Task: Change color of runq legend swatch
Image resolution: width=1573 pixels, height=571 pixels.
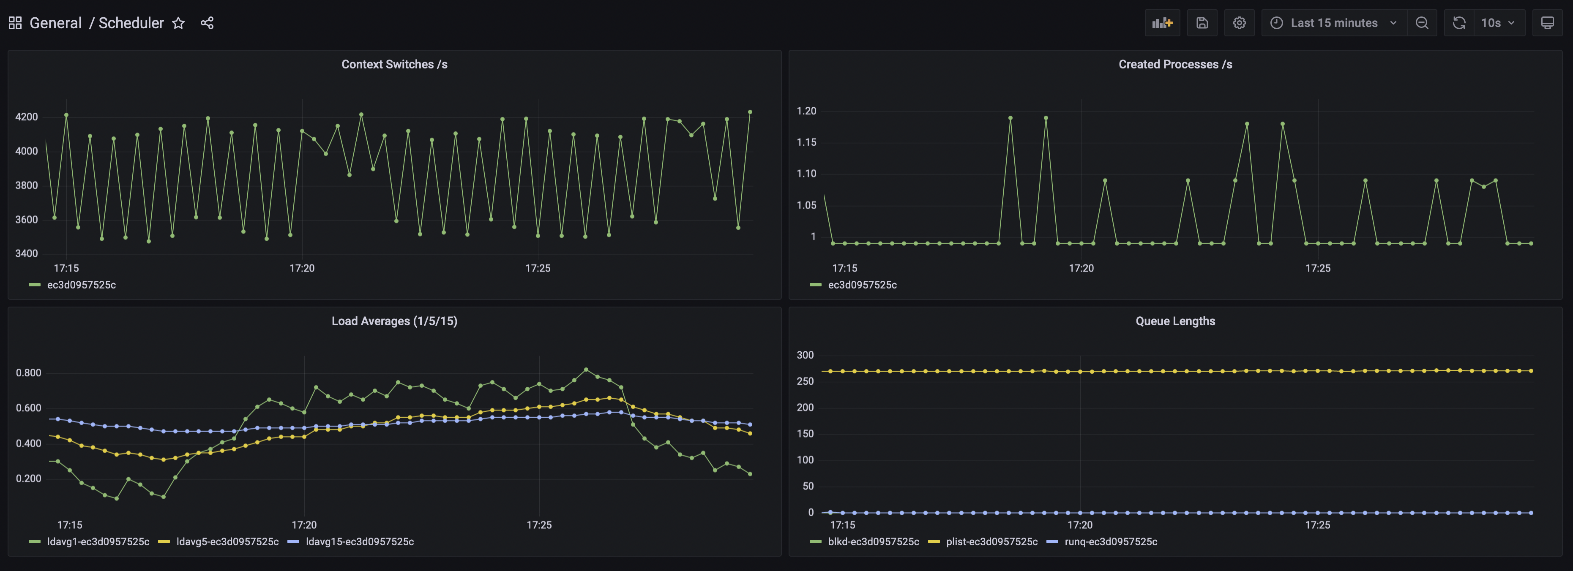Action: click(x=1051, y=542)
